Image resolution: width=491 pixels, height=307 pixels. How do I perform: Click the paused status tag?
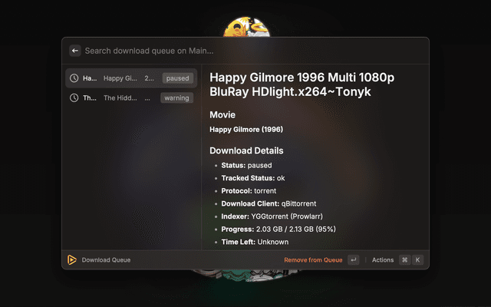(x=177, y=78)
